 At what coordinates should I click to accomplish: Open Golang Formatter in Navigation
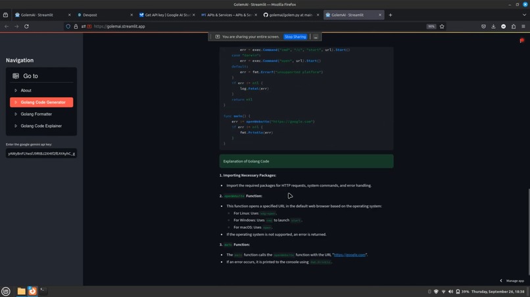(41, 114)
